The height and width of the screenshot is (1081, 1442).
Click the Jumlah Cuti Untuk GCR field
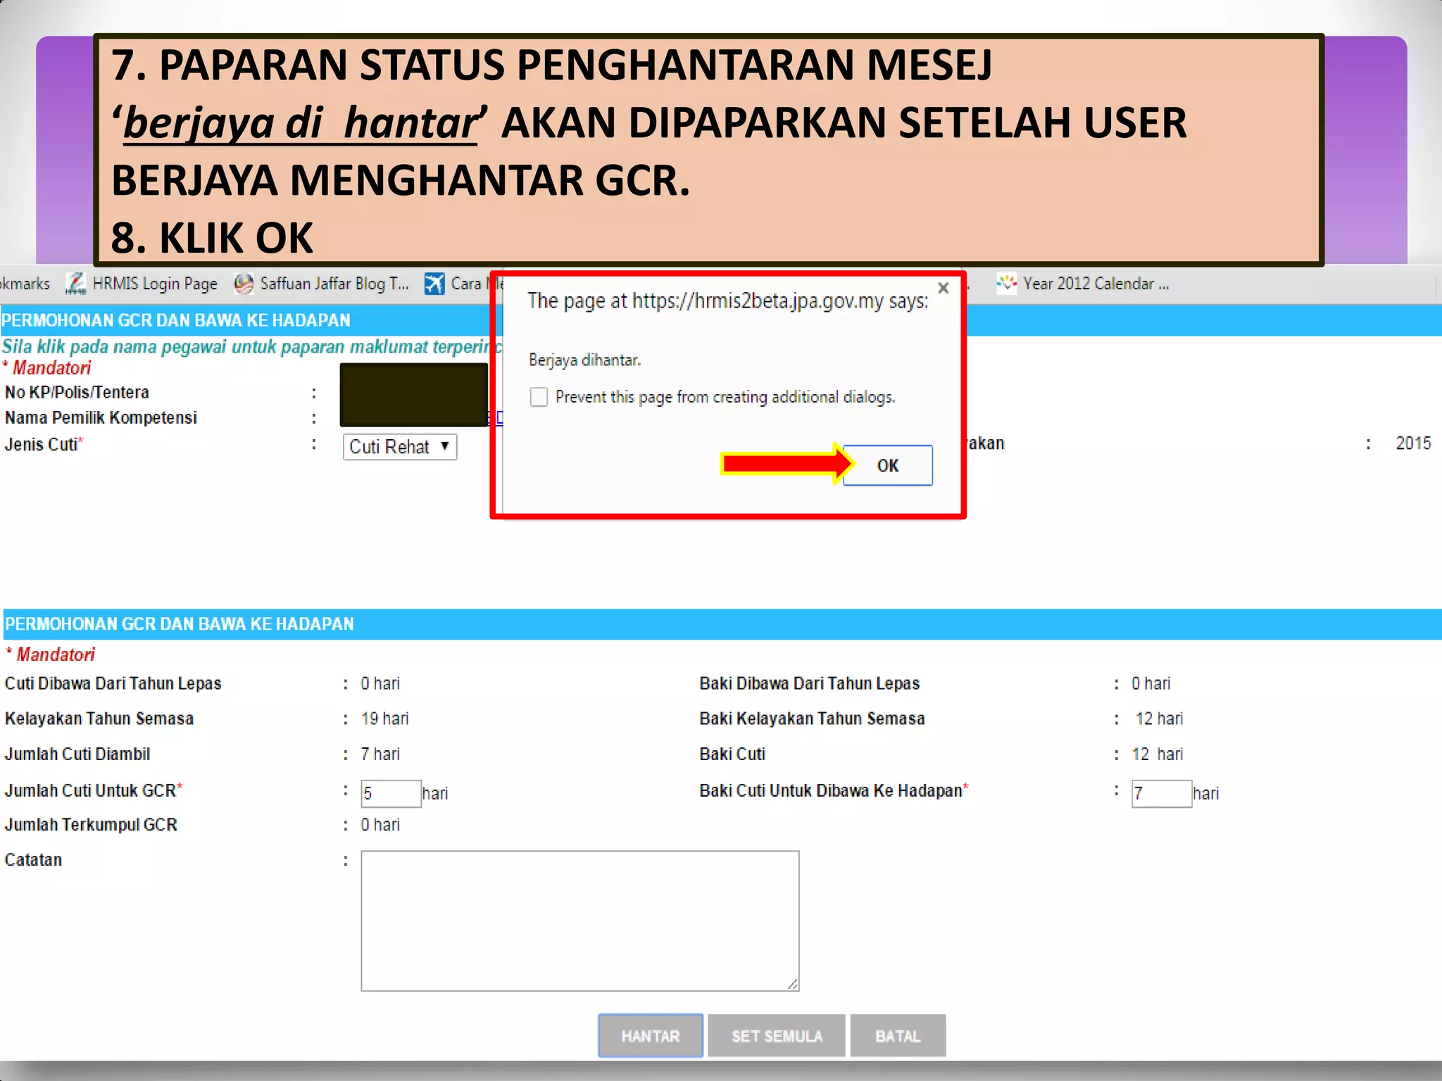click(x=390, y=793)
